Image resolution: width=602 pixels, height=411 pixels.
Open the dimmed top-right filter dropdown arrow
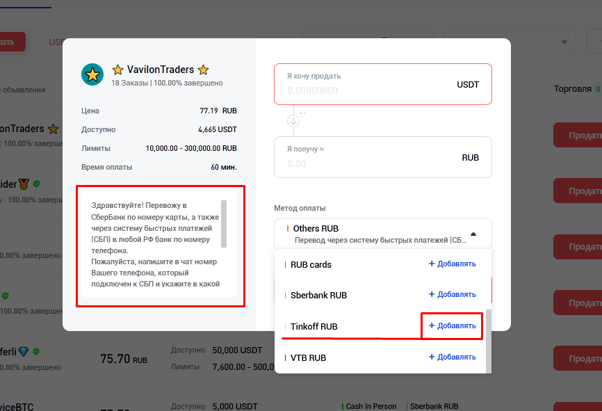click(564, 42)
